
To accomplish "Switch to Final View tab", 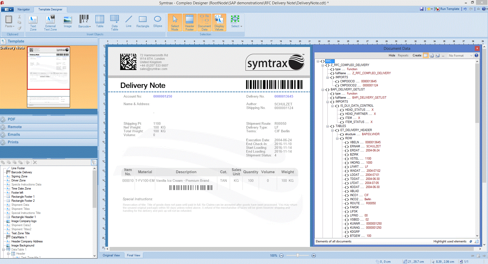I will click(x=134, y=255).
